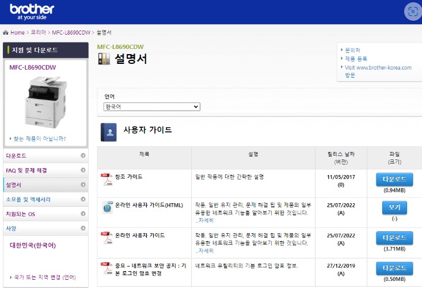Click arrow icon beside 소모품 및 액세서리
The image size is (422, 293).
click(83, 199)
